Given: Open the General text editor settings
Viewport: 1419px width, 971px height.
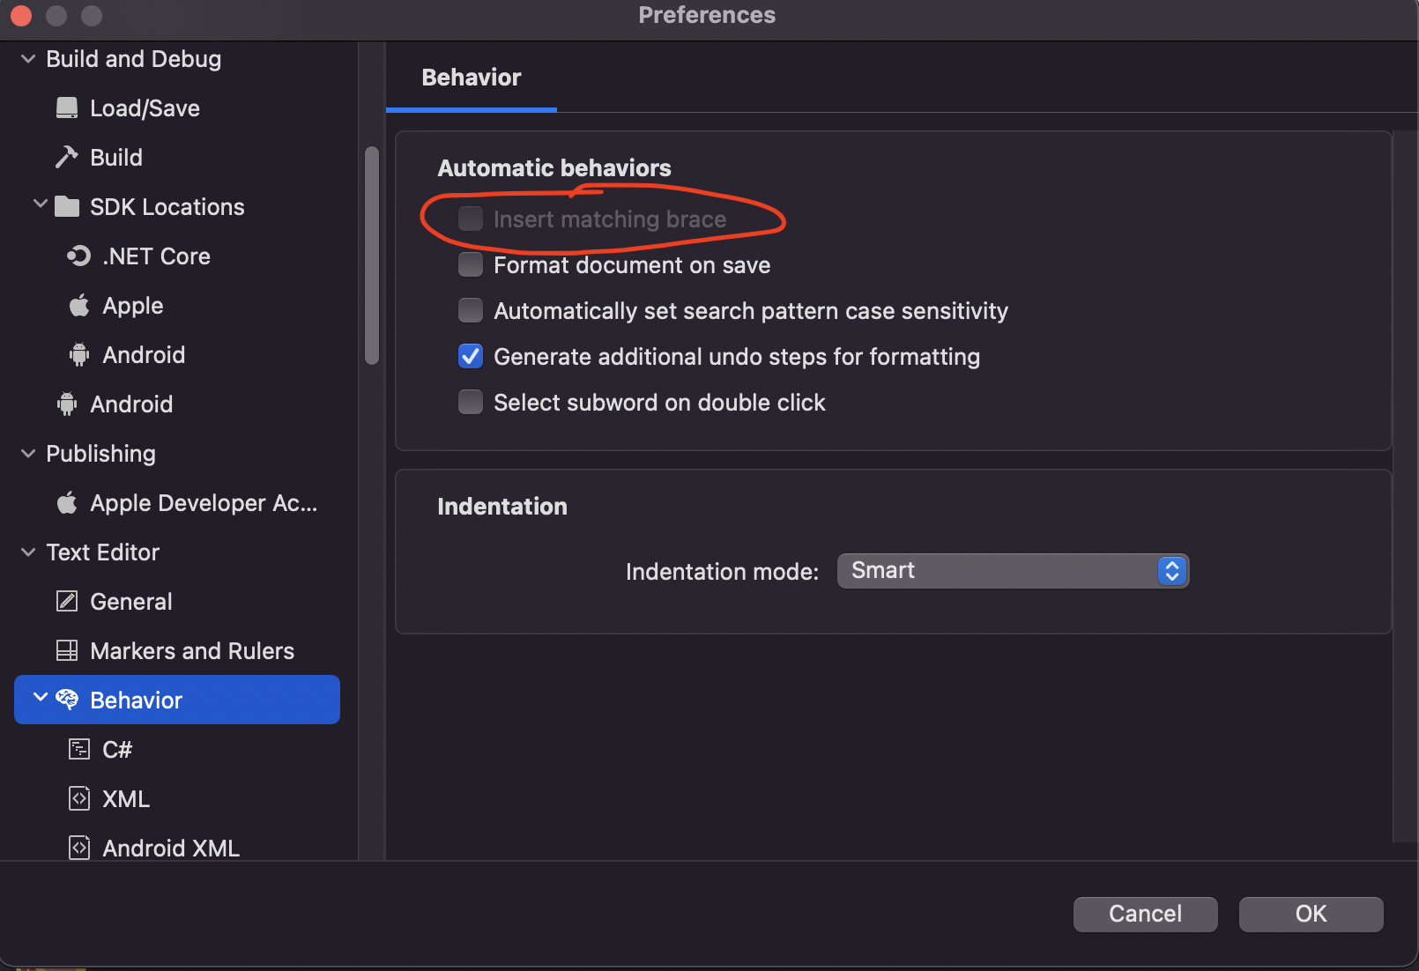Looking at the screenshot, I should [x=131, y=602].
